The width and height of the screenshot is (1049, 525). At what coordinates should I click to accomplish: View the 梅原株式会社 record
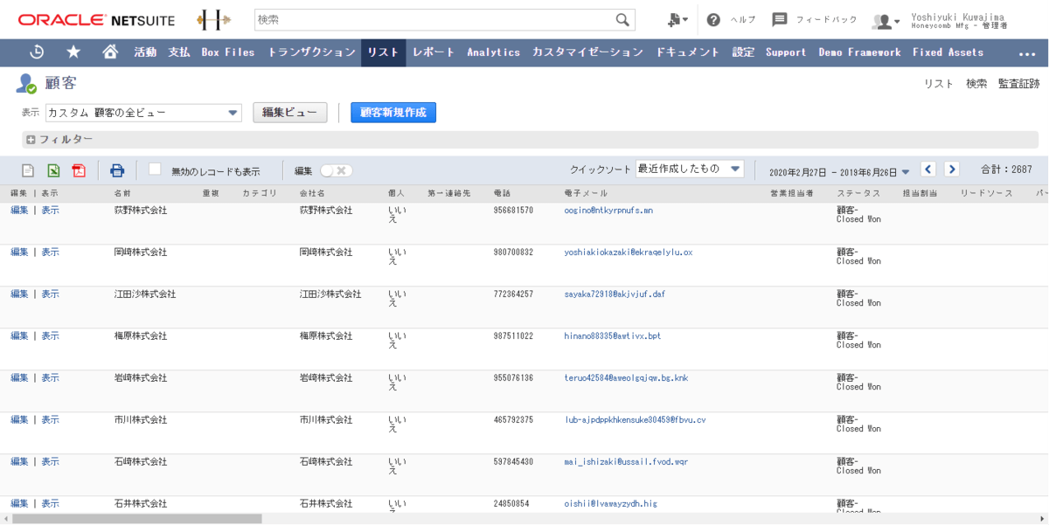click(x=50, y=336)
